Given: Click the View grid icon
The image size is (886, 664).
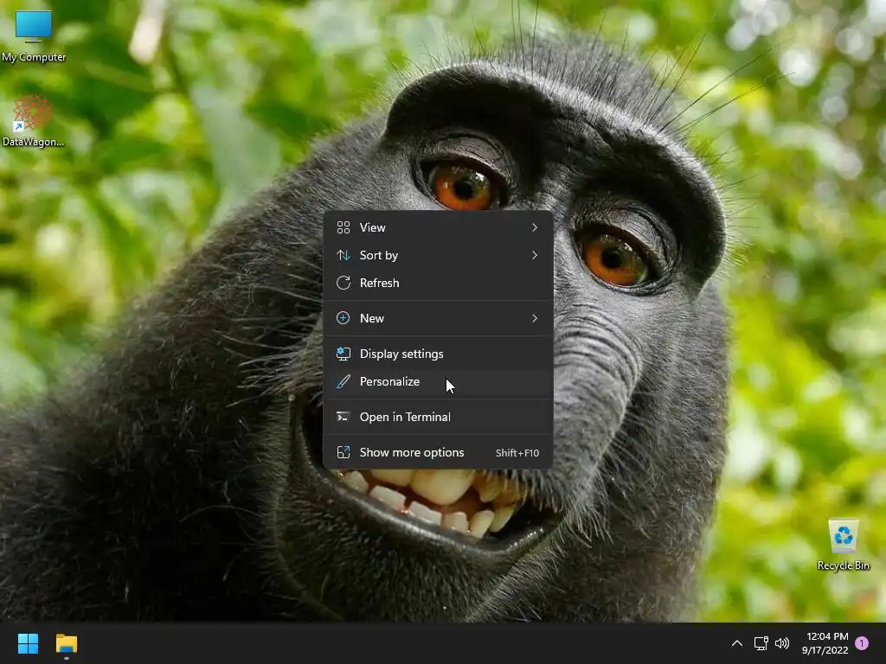Looking at the screenshot, I should coord(343,227).
